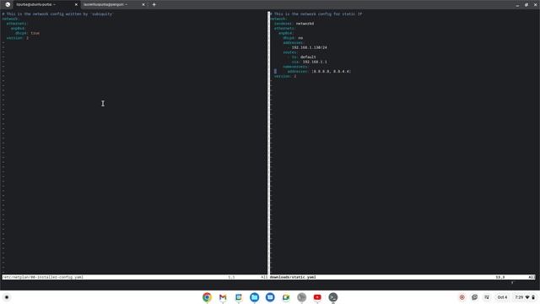Click 'ethernets:' in the left pane
Screen dimensions: 540x304
17,24
